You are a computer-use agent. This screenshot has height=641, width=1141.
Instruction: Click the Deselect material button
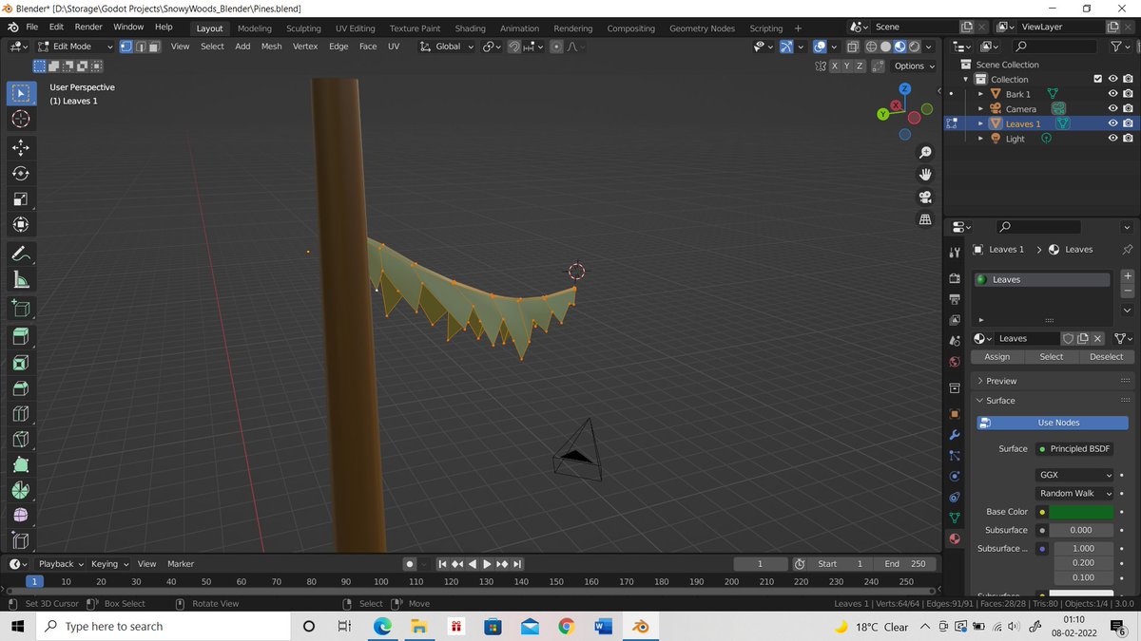[x=1106, y=357]
